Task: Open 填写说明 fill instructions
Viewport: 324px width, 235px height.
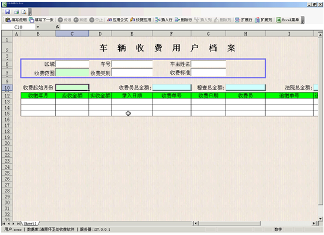Action: click(16, 20)
